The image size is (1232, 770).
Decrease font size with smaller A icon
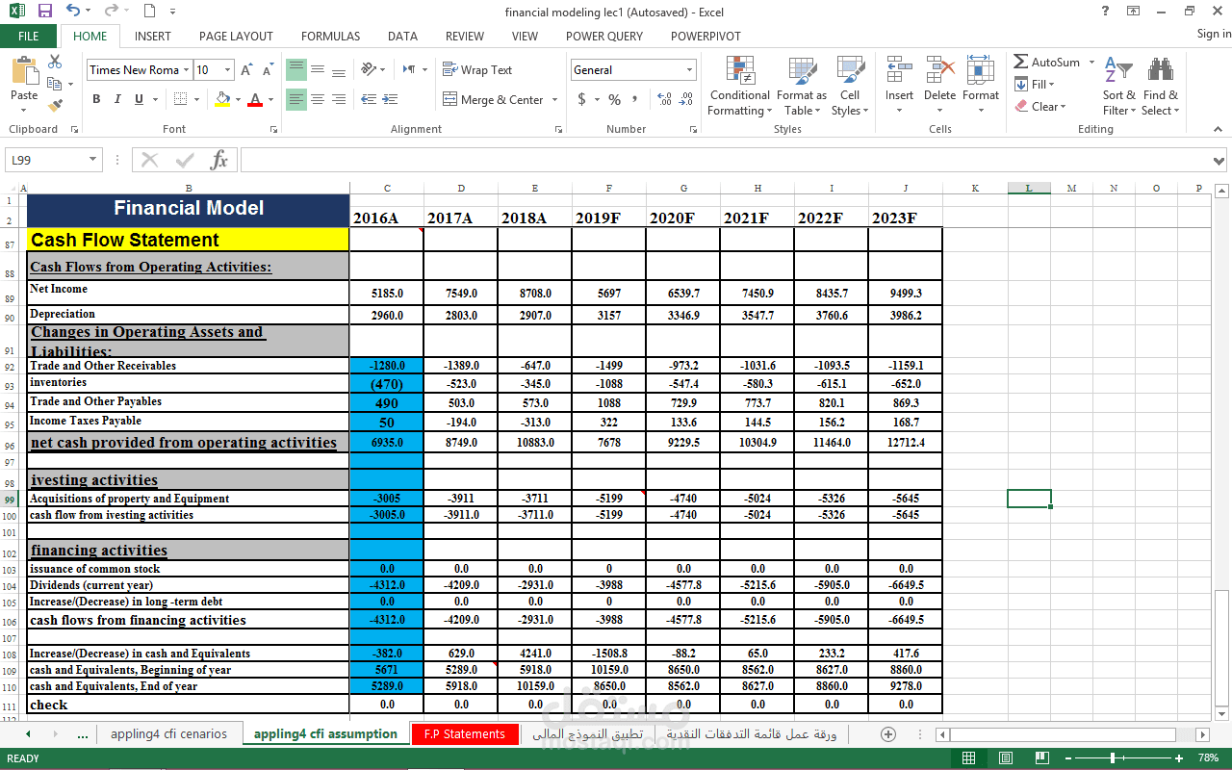268,69
